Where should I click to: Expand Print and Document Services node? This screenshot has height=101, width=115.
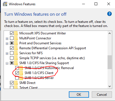pos(7,43)
